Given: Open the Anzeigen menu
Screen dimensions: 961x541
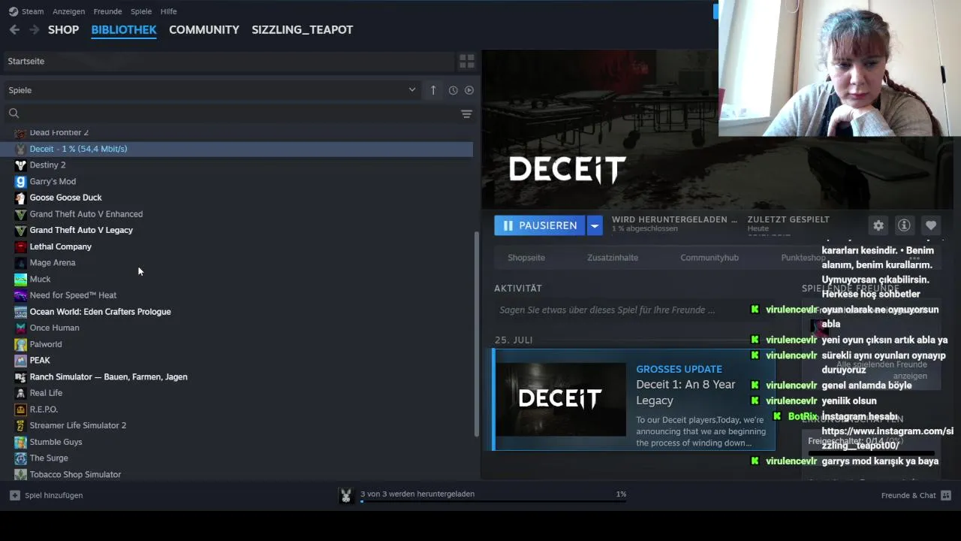Looking at the screenshot, I should point(68,11).
